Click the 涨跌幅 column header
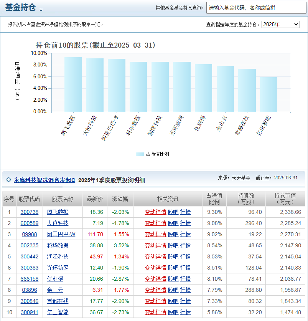Viewport: 308px width, 321px height. pos(120,199)
